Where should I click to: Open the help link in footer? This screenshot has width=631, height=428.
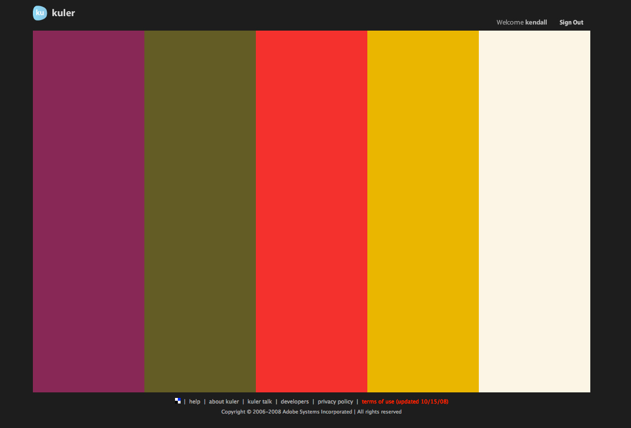pos(195,401)
